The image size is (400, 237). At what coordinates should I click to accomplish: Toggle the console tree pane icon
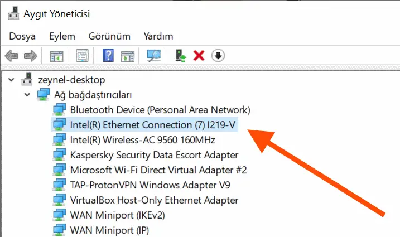[56, 56]
